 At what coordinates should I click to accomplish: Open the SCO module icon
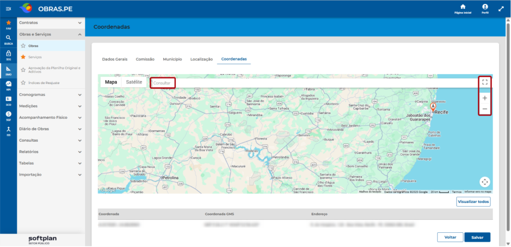tap(9, 100)
